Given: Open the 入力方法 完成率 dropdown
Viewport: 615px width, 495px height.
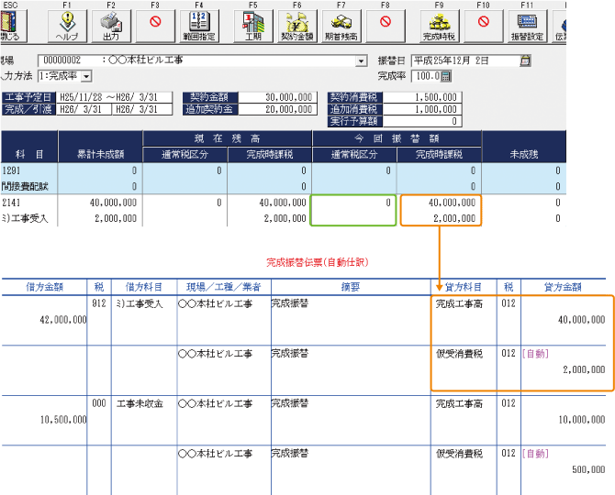Looking at the screenshot, I should point(86,76).
